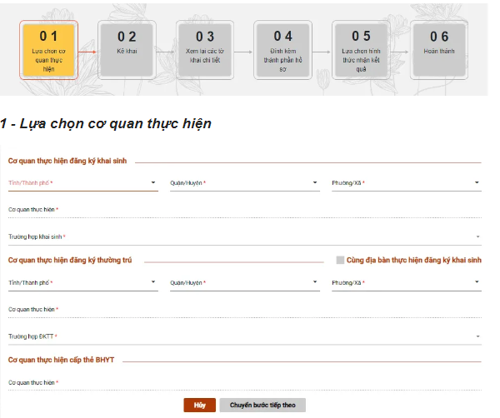Click Cơ quan thực hiện field under khai sinh

coord(244,210)
